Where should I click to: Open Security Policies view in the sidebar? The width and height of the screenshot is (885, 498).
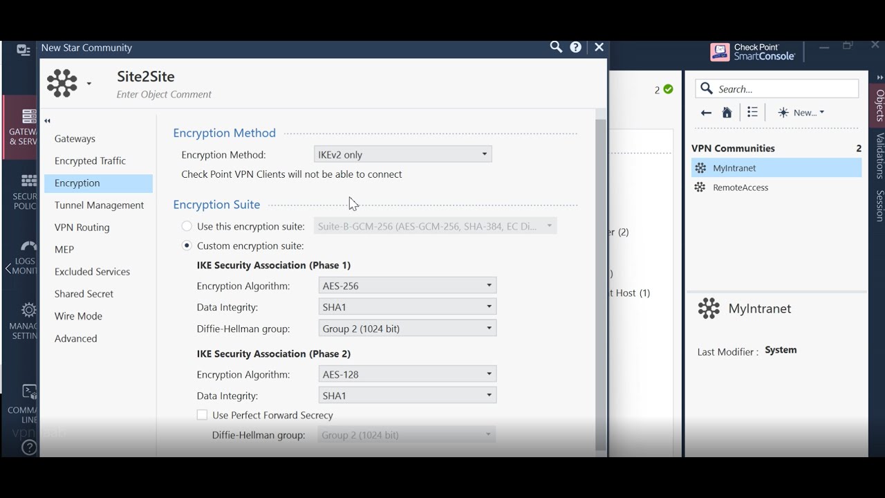(25, 192)
